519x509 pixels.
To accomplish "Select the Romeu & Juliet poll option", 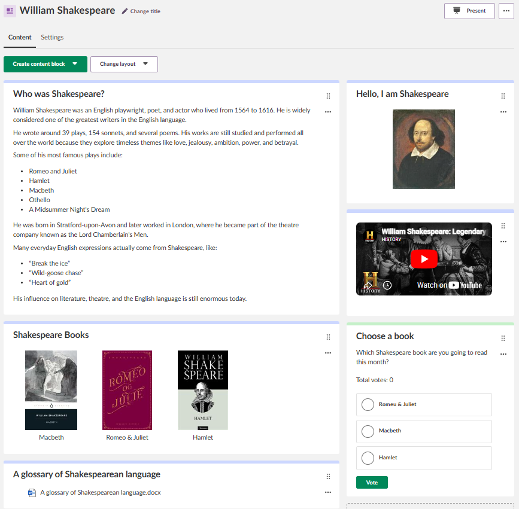I will tap(424, 404).
